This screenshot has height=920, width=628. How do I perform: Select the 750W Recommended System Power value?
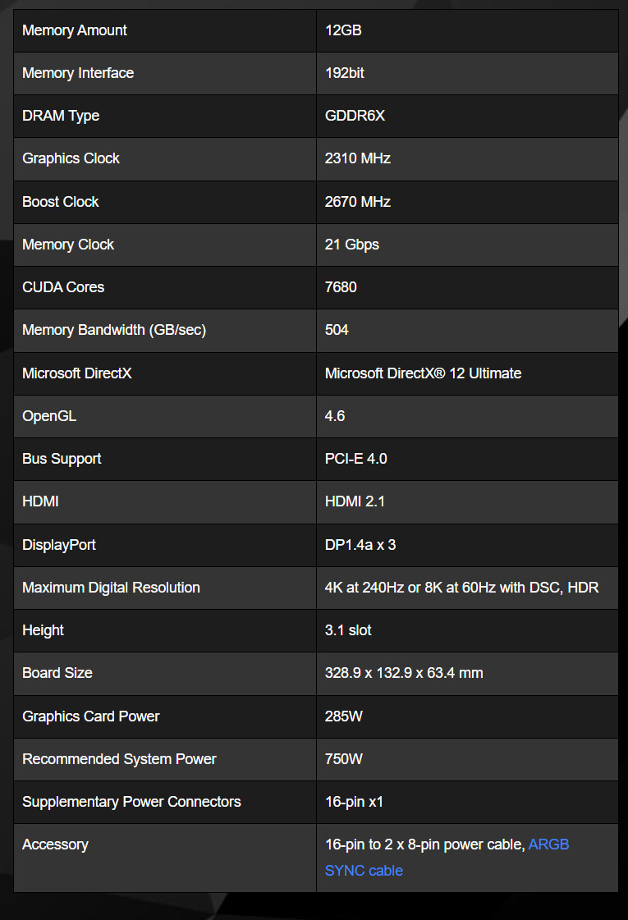344,759
